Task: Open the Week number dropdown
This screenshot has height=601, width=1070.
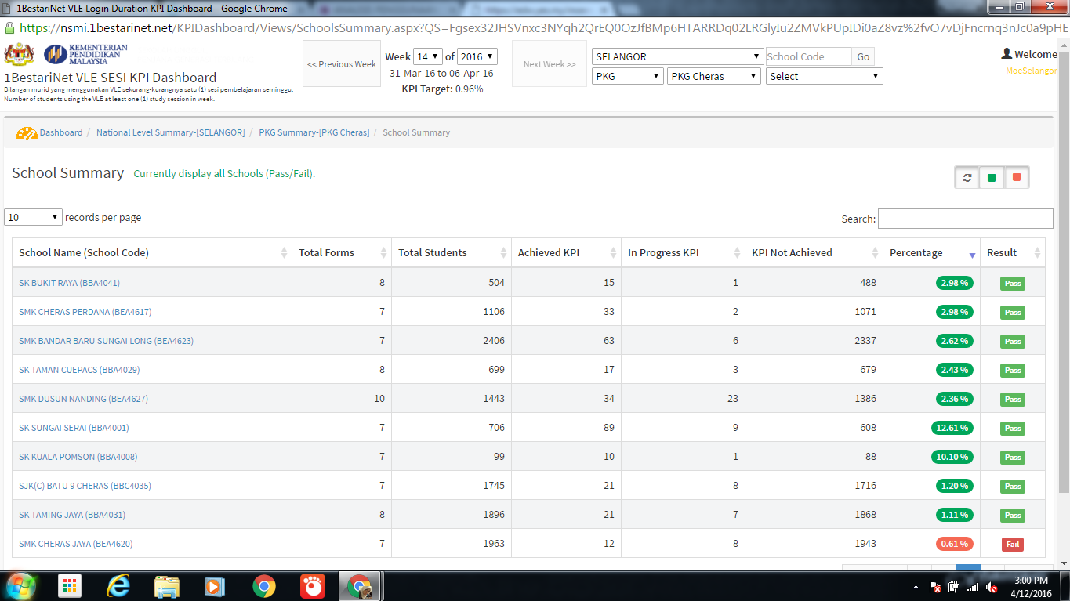Action: pos(427,56)
